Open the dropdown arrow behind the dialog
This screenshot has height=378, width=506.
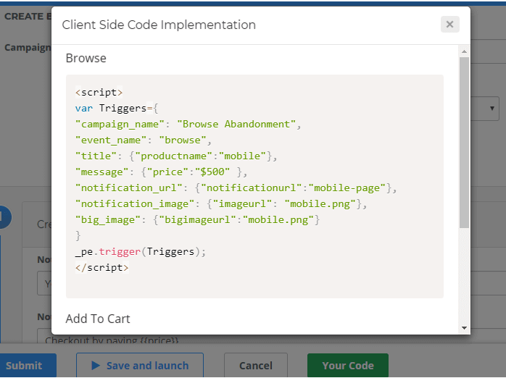click(492, 109)
